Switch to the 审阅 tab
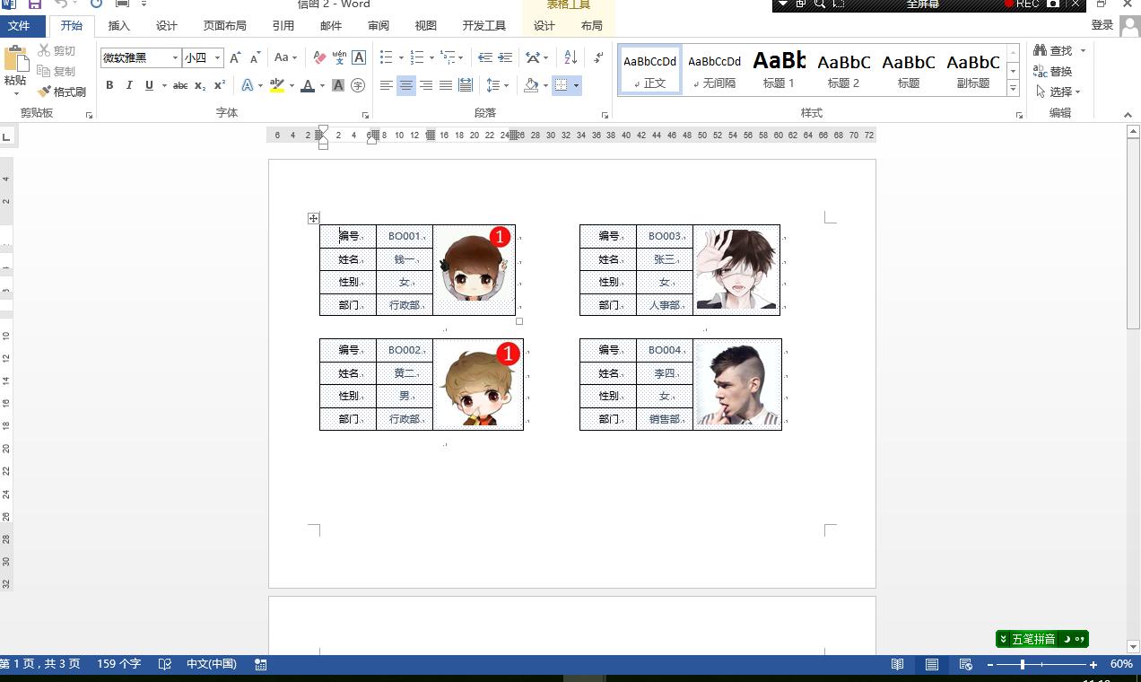 [x=379, y=26]
